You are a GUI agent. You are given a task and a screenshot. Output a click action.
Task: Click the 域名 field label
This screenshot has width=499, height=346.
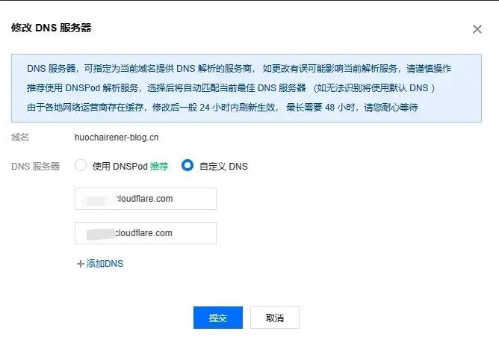pyautogui.click(x=20, y=138)
